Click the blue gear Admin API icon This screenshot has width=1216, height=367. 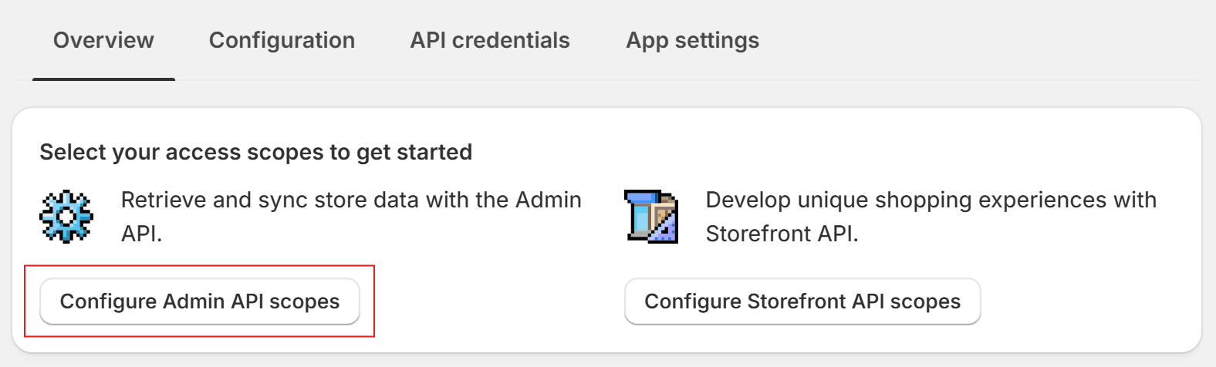66,217
